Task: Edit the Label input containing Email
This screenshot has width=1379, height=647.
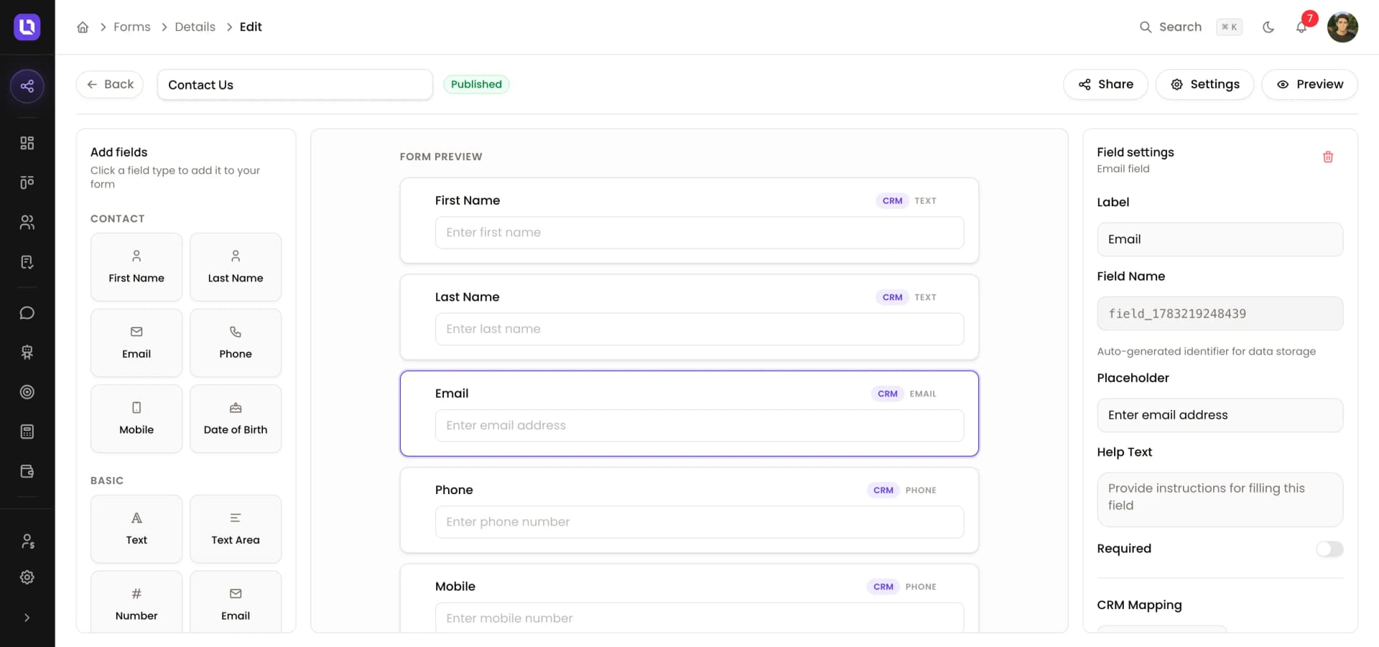Action: coord(1220,239)
